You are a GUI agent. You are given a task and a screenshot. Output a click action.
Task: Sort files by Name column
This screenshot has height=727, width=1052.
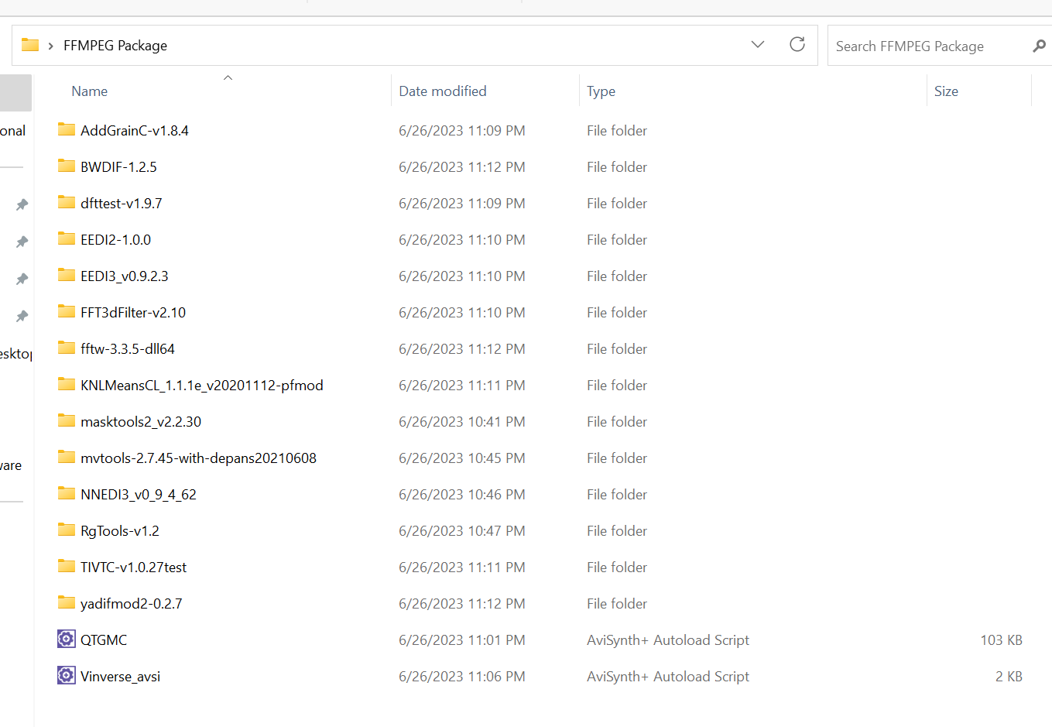tap(90, 91)
